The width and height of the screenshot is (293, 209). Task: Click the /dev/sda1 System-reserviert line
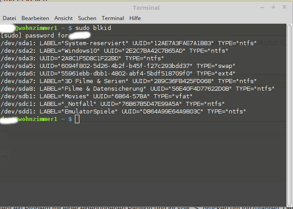(129, 43)
